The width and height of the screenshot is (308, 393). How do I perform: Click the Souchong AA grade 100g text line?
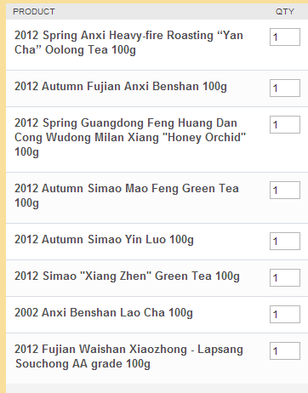[83, 364]
